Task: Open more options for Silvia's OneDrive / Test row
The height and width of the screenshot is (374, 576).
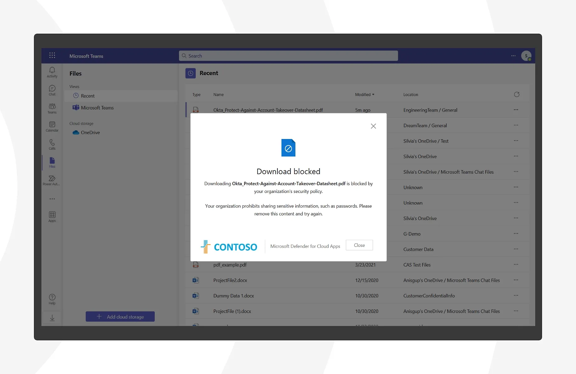Action: (x=516, y=141)
